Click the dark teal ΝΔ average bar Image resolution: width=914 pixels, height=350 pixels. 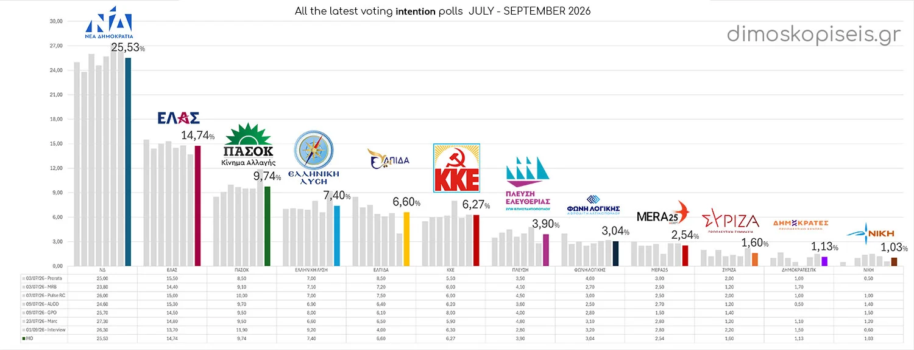(x=128, y=162)
